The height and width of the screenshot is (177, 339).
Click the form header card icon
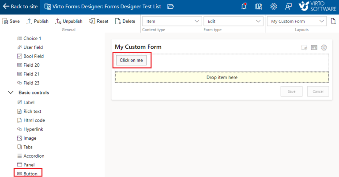pos(314,47)
